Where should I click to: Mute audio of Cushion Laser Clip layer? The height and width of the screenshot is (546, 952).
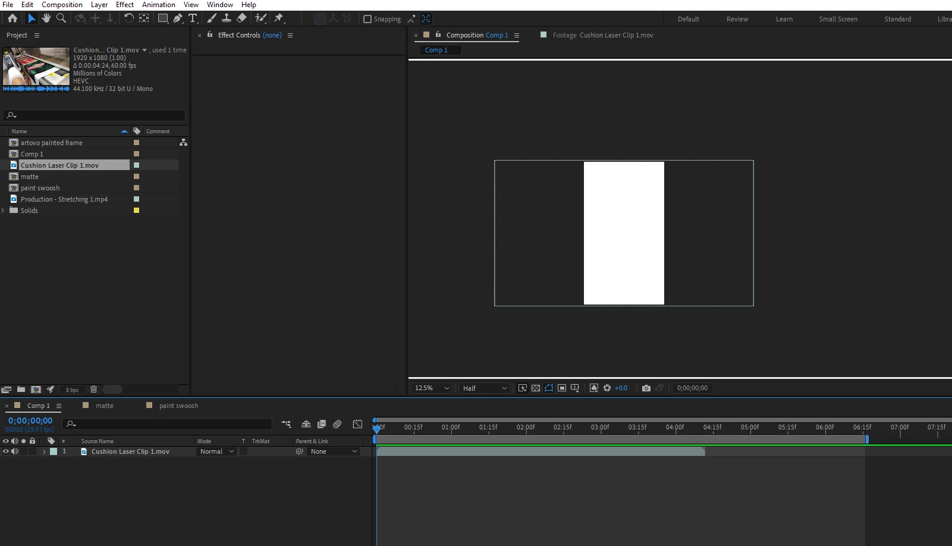[15, 451]
